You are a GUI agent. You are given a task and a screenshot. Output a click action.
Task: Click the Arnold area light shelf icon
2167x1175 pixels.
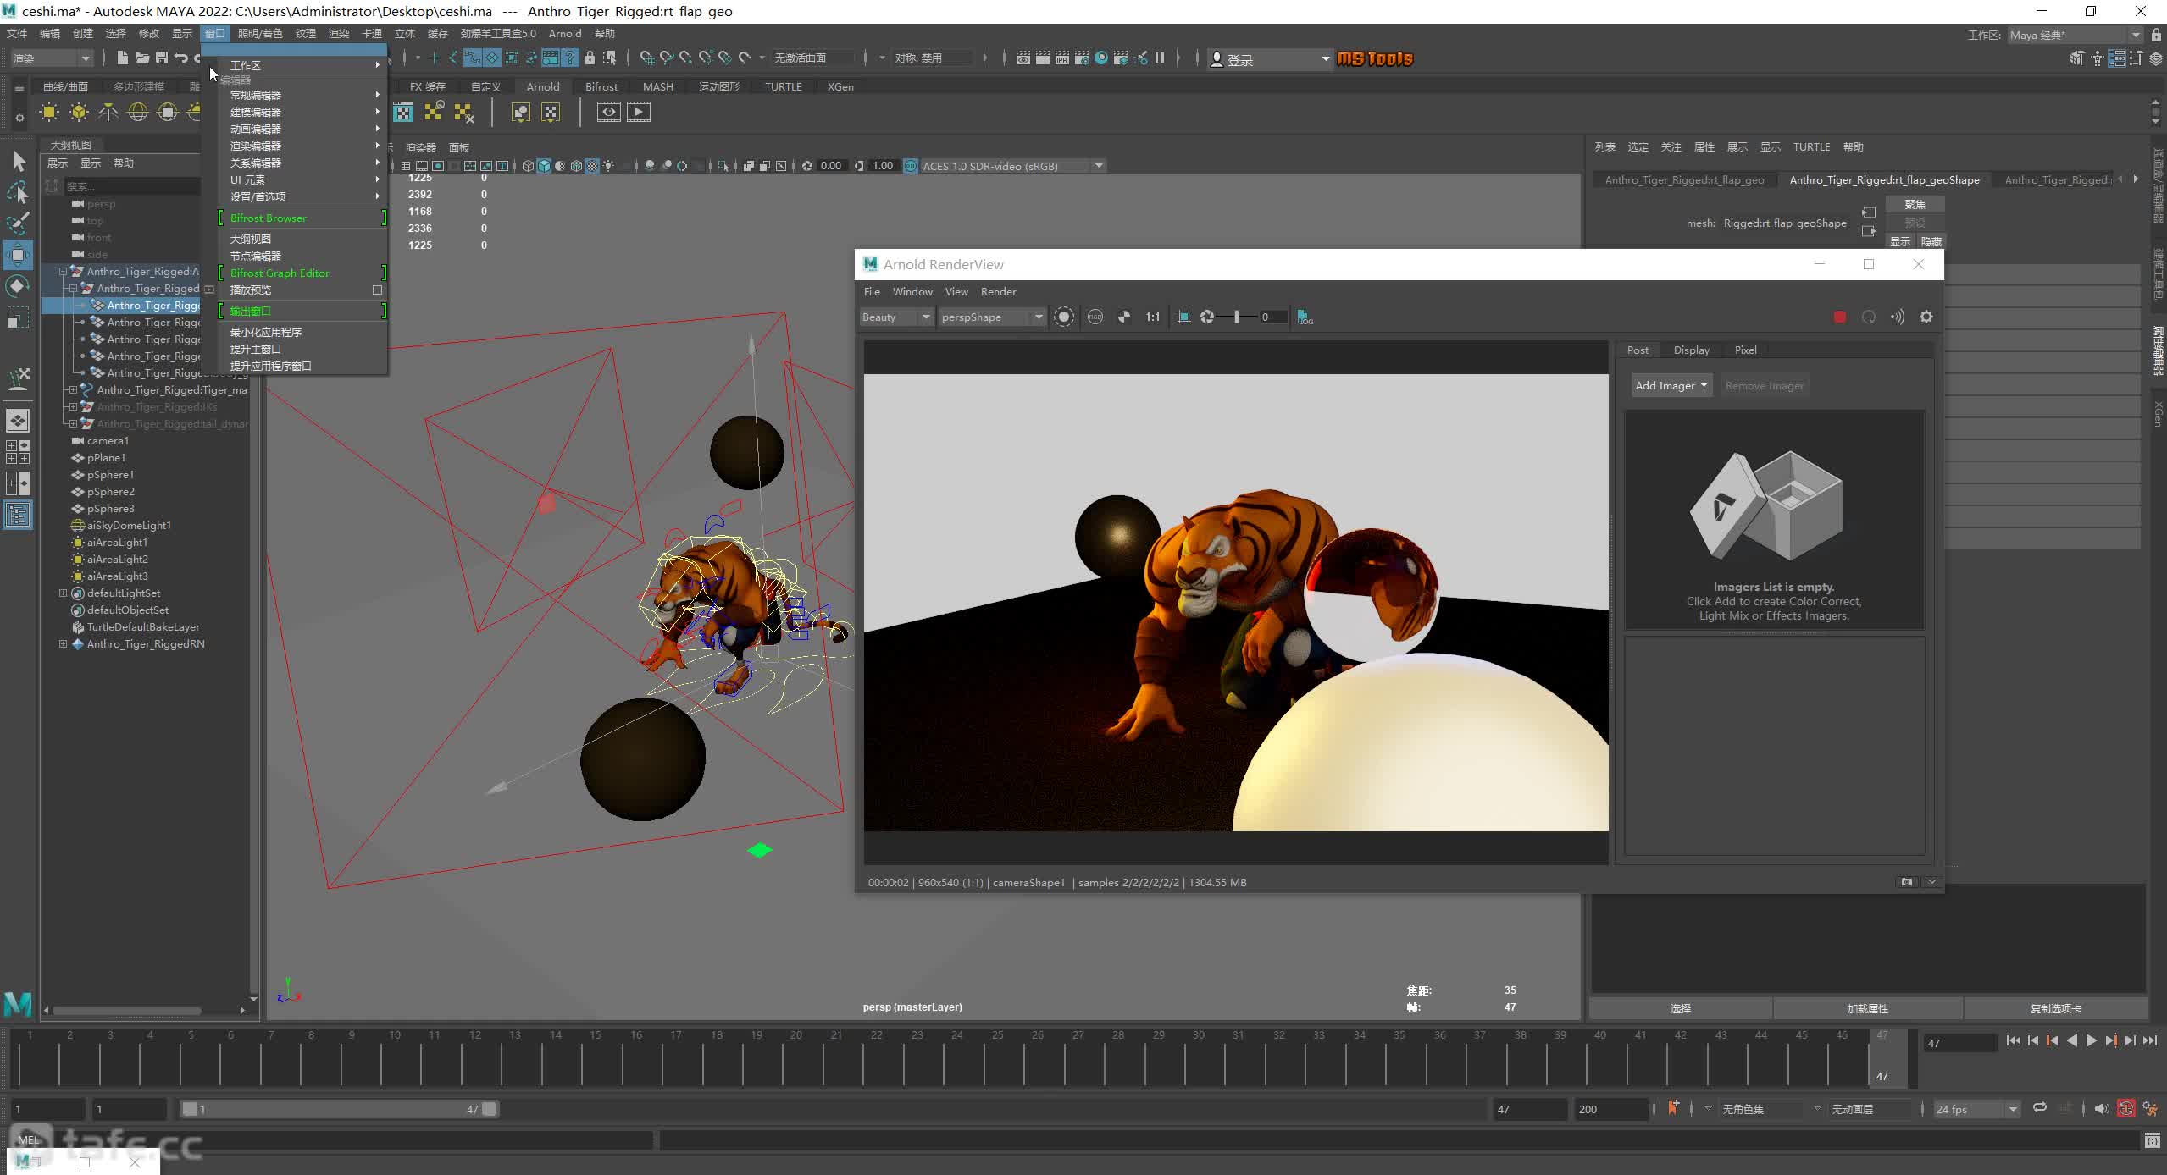pyautogui.click(x=49, y=112)
